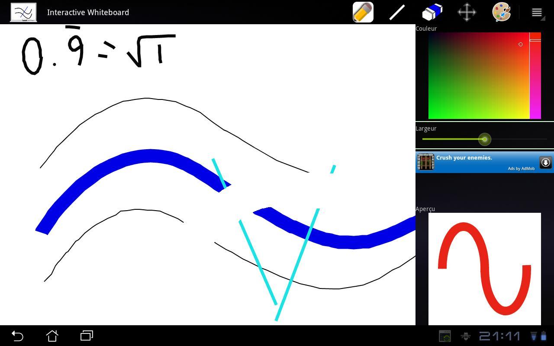The height and width of the screenshot is (346, 554).
Task: Activate the move tool with the arrows icon
Action: point(466,12)
